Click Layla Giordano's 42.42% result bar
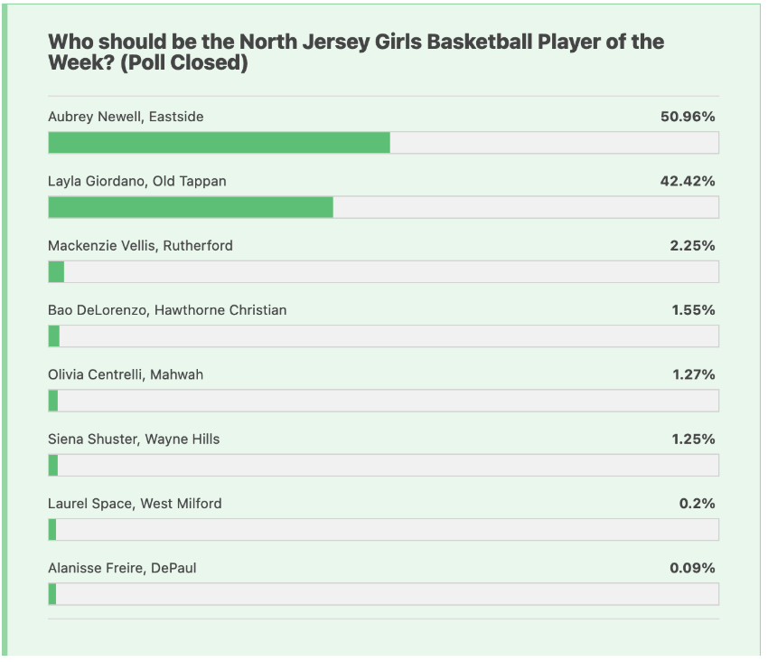 383,207
